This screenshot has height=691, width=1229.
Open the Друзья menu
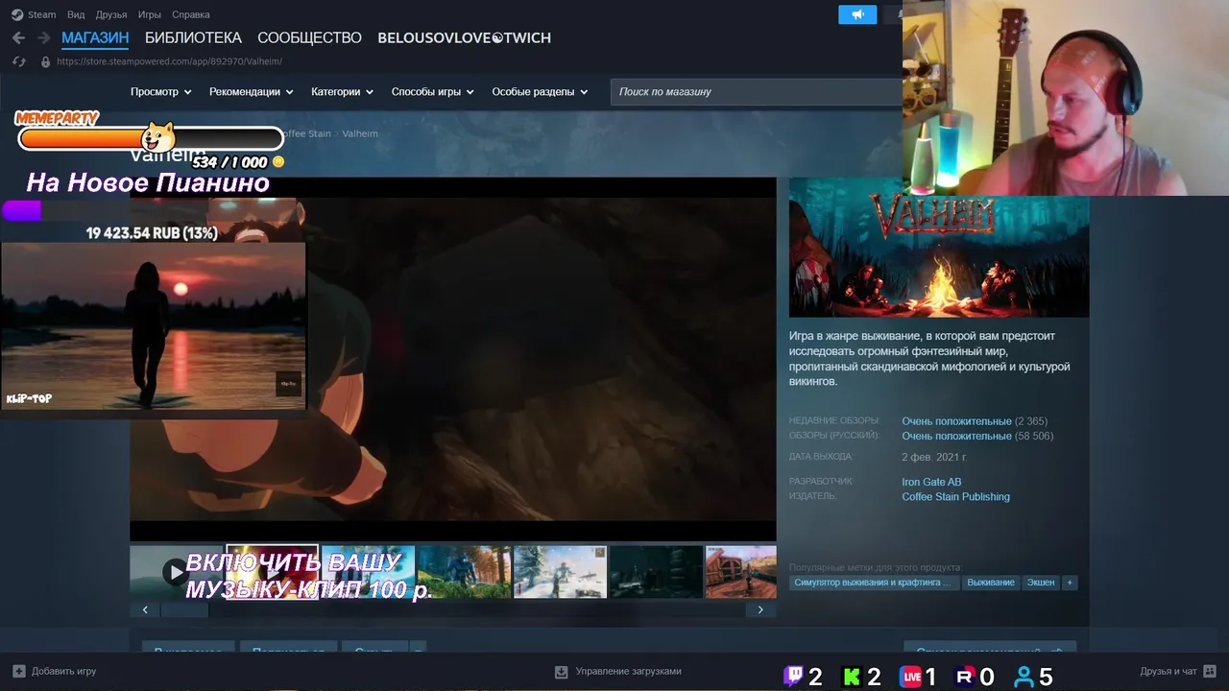point(111,14)
